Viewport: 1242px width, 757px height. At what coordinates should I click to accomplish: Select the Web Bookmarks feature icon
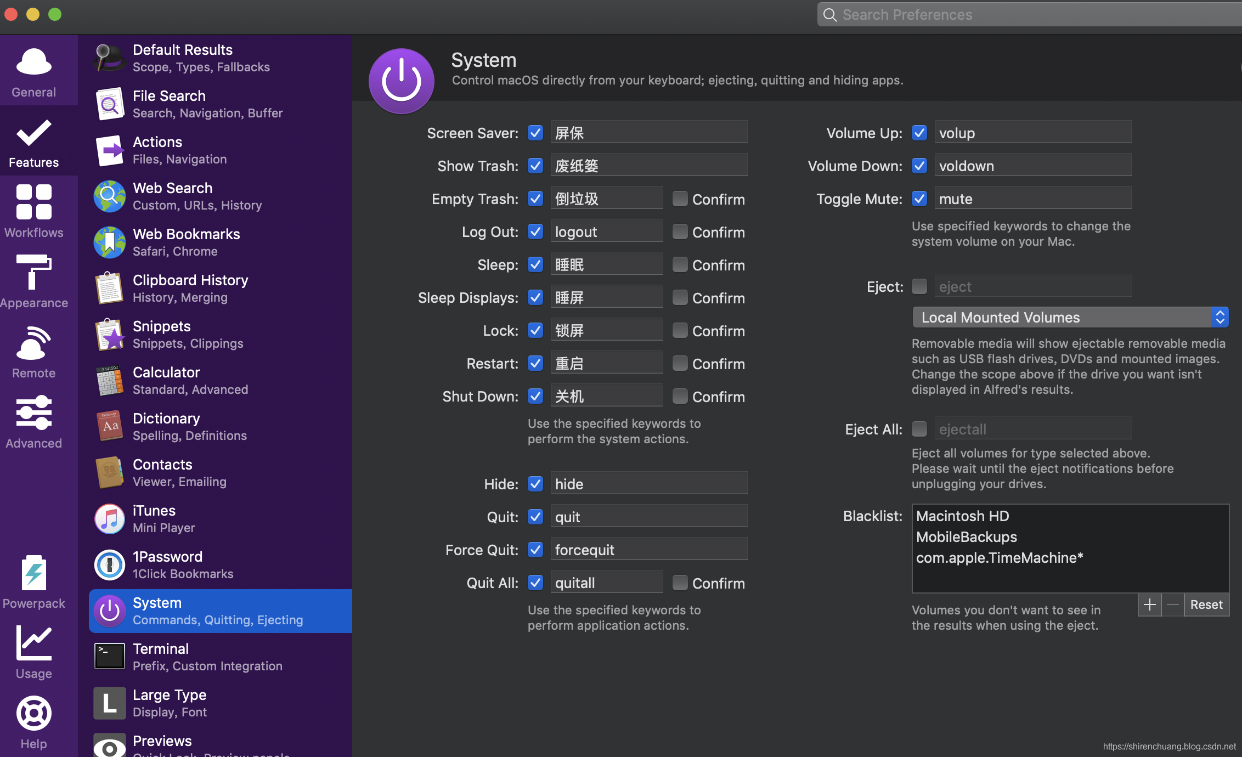point(110,242)
